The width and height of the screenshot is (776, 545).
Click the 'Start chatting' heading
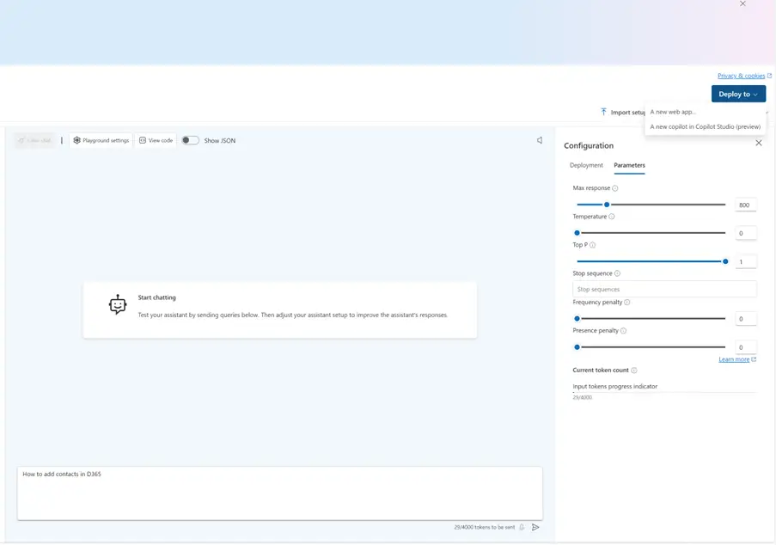[x=157, y=297]
